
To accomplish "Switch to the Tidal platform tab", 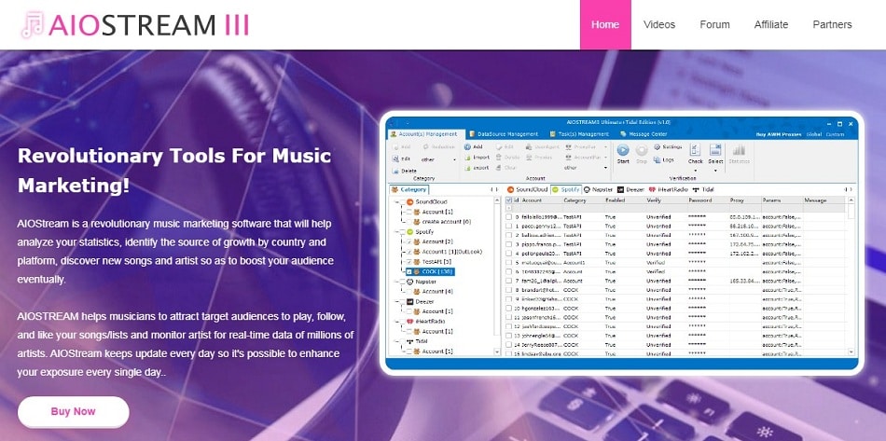I will (x=703, y=189).
